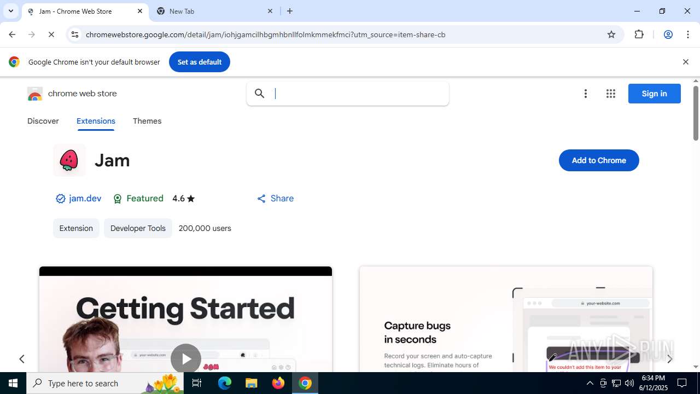Open the Windows notification center

[682, 383]
